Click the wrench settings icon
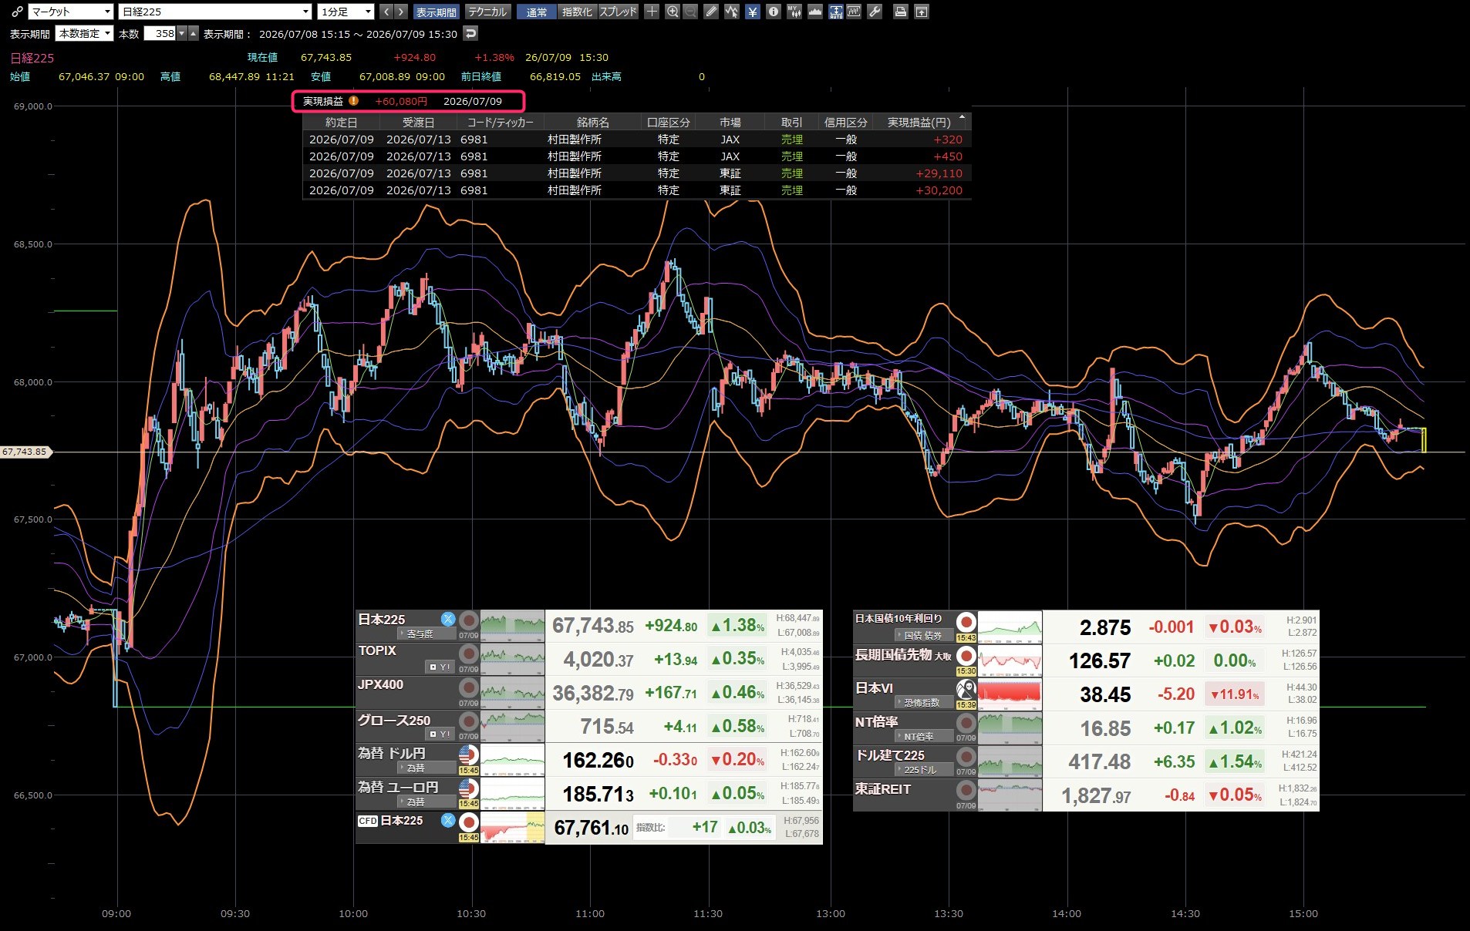The image size is (1470, 931). 875,12
